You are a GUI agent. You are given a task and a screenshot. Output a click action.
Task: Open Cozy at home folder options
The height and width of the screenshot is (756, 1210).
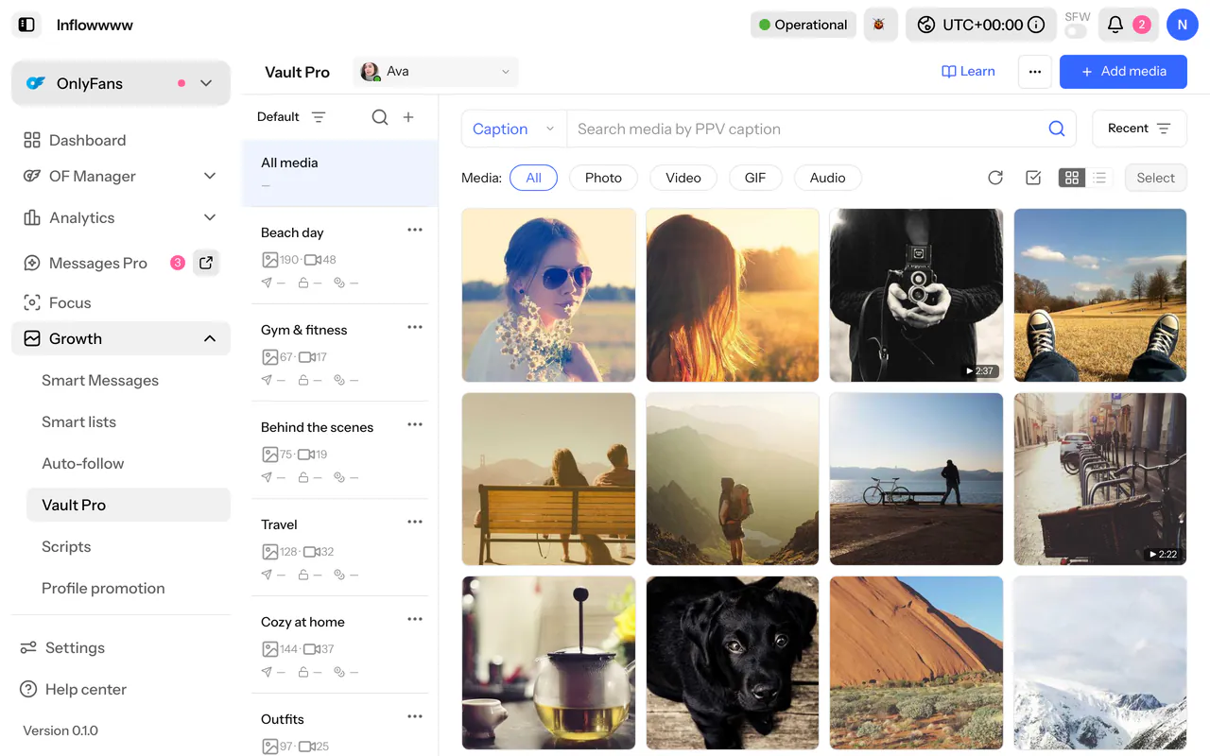point(415,619)
